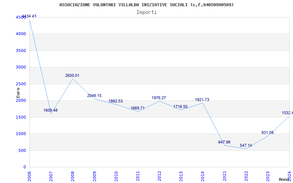
Task: Select the data label 2049.15
Action: click(94, 96)
